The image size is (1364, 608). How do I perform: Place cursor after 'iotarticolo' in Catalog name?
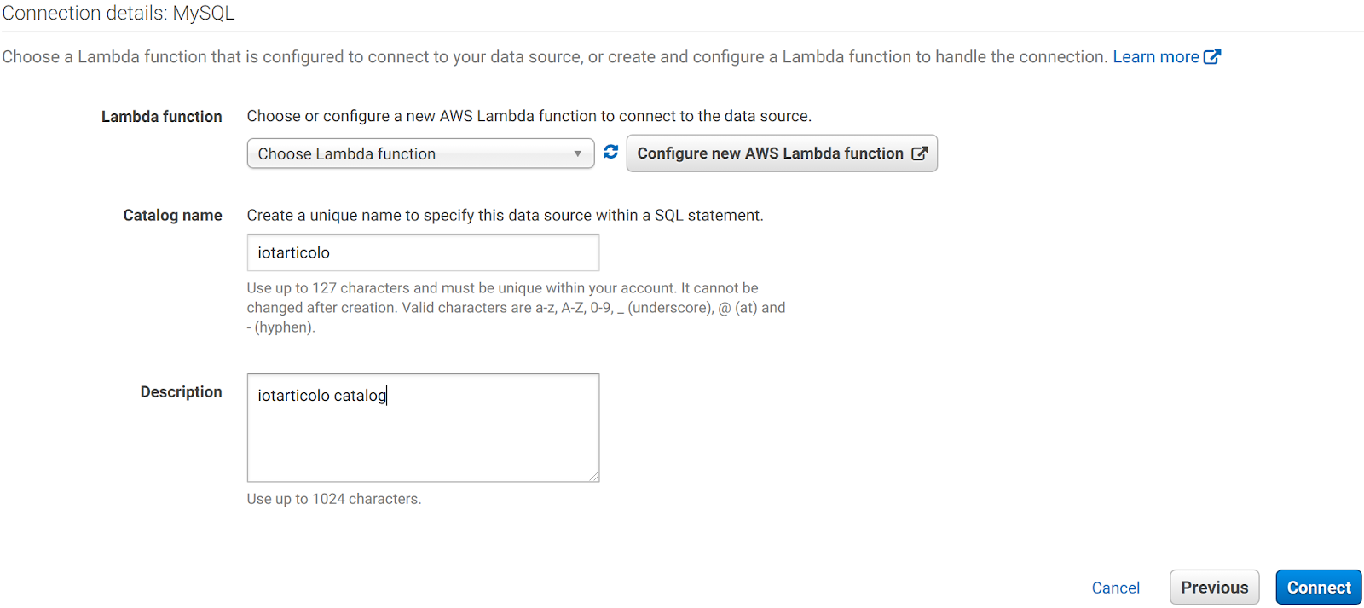coord(331,253)
